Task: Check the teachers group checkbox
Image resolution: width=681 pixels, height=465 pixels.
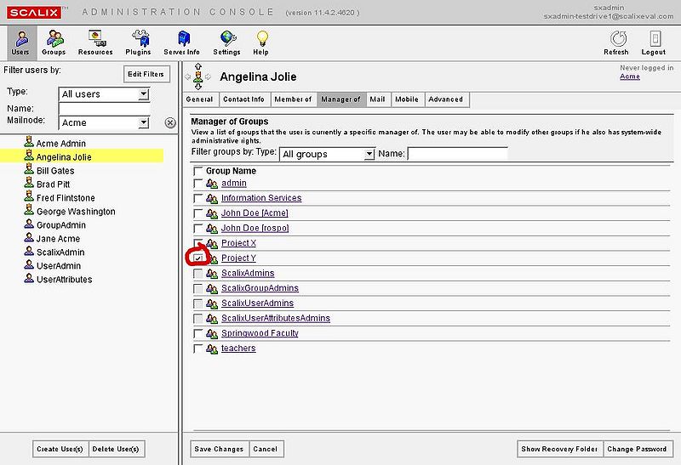Action: pyautogui.click(x=198, y=349)
